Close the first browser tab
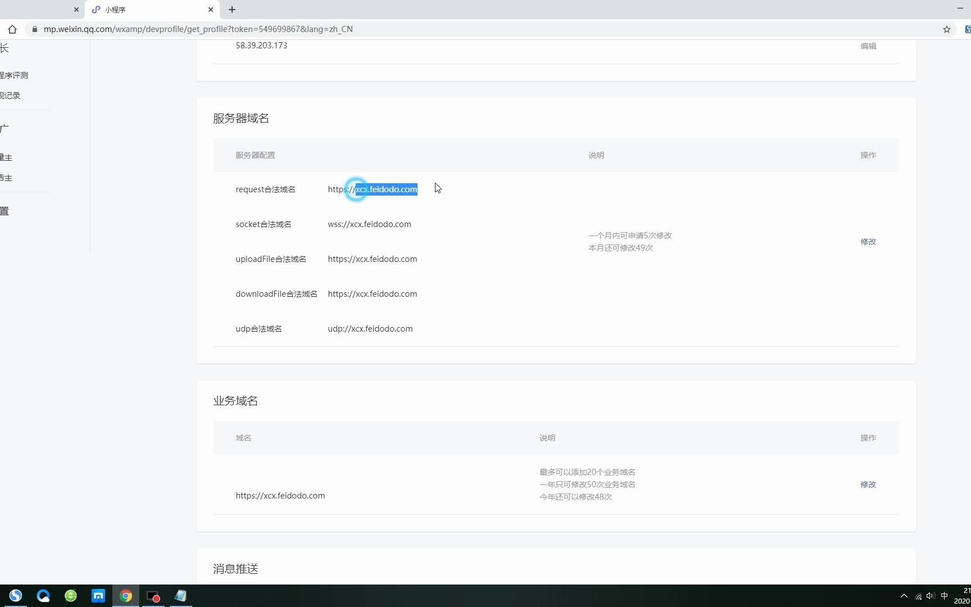Screen dimensions: 971x607 76,10
